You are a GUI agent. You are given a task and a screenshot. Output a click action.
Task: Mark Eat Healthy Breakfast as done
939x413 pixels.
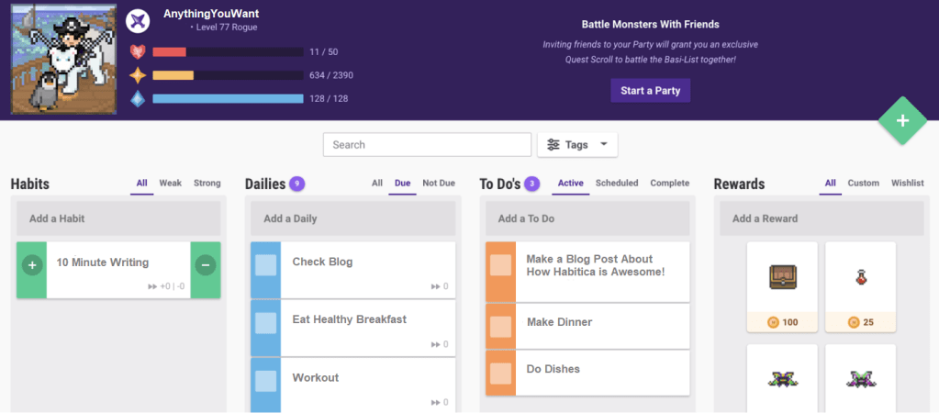click(265, 323)
